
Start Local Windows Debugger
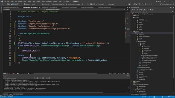coord(74,4)
